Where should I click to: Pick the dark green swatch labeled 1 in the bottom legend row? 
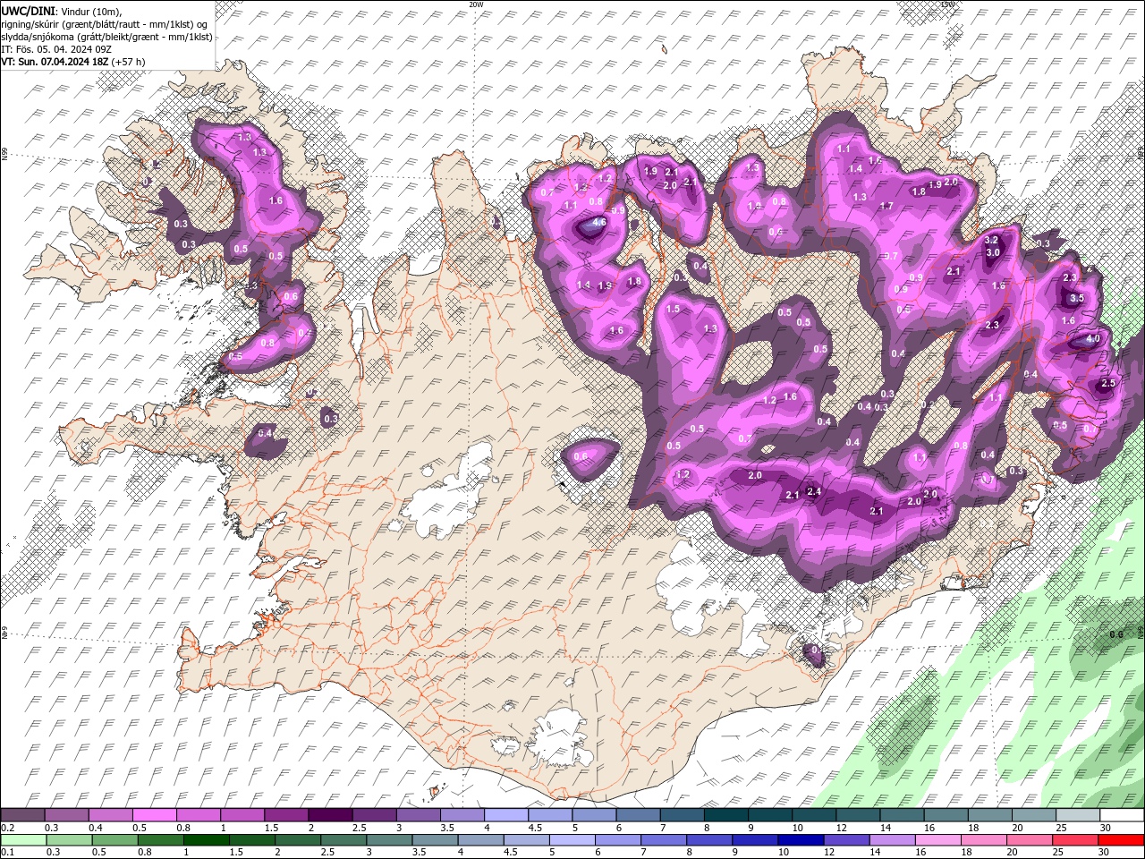pos(206,840)
